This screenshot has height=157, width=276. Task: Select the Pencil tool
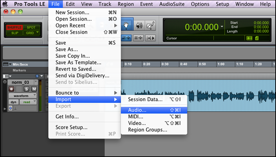[x=151, y=25]
